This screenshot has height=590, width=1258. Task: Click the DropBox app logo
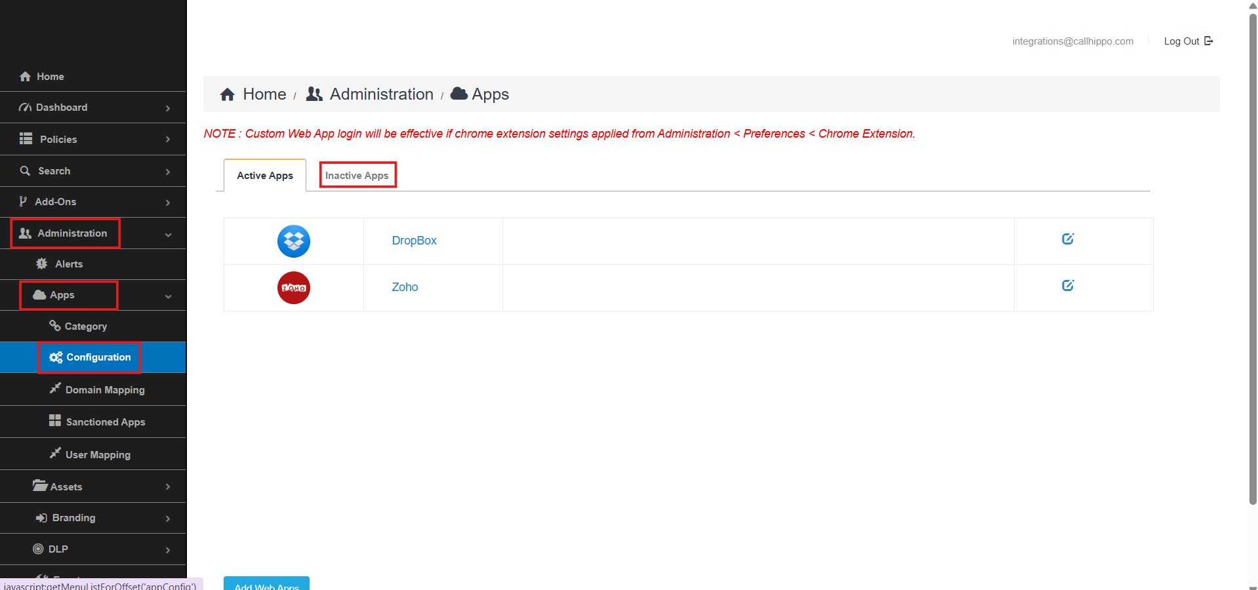pyautogui.click(x=294, y=241)
